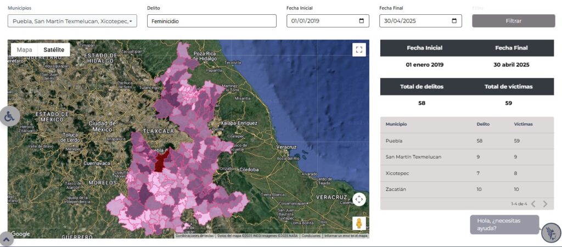Open calendar picker in Fecha Final
562x247 pixels.
454,21
